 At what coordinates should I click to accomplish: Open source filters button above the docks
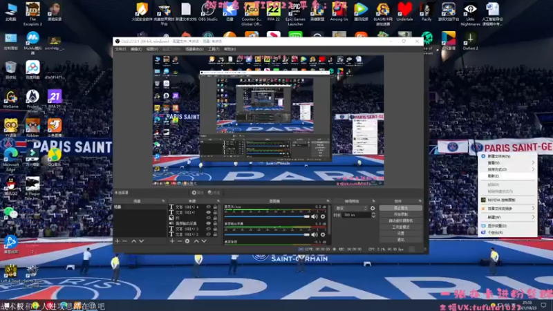(214, 193)
